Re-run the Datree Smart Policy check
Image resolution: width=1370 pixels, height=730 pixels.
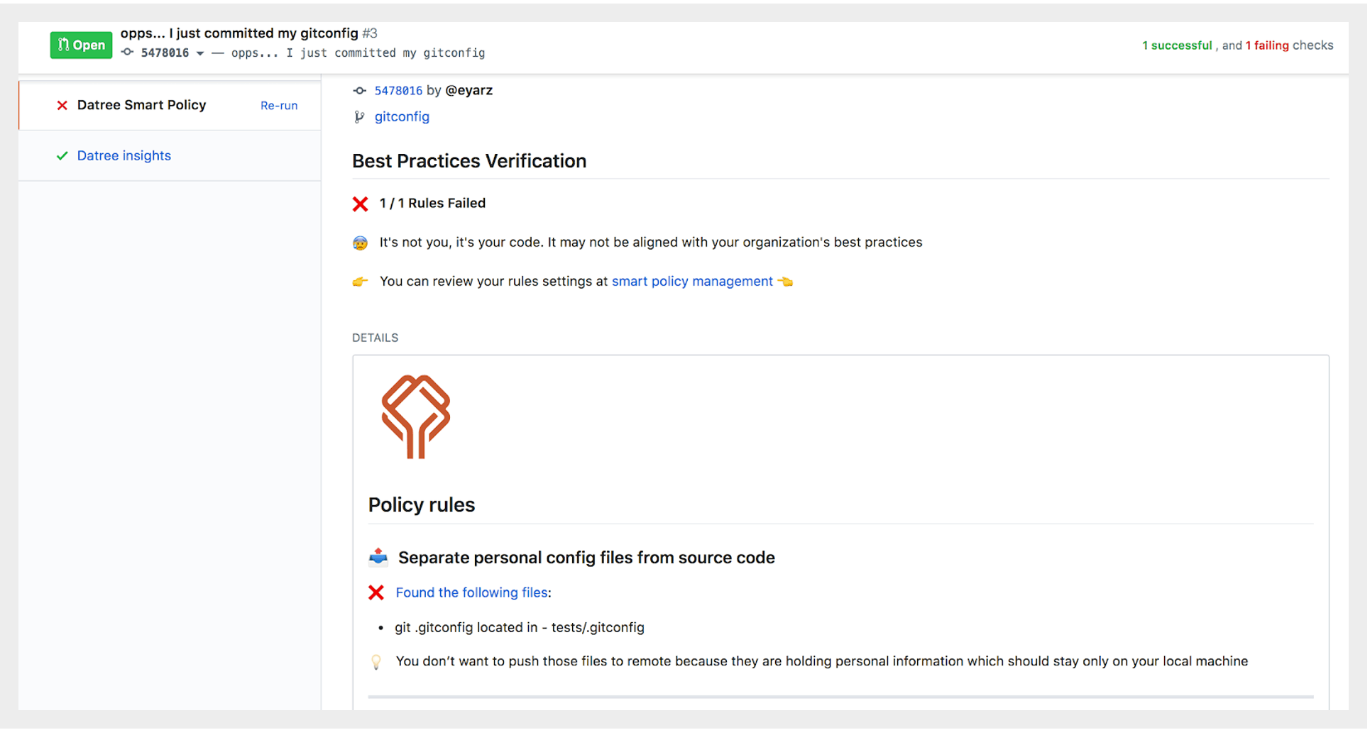[x=279, y=106]
